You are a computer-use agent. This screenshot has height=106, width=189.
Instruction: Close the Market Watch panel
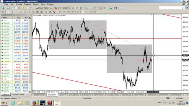(30, 15)
